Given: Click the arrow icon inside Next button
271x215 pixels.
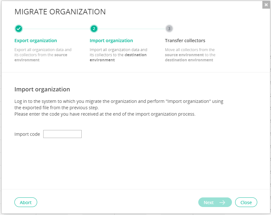Looking at the screenshot, I should (222, 203).
